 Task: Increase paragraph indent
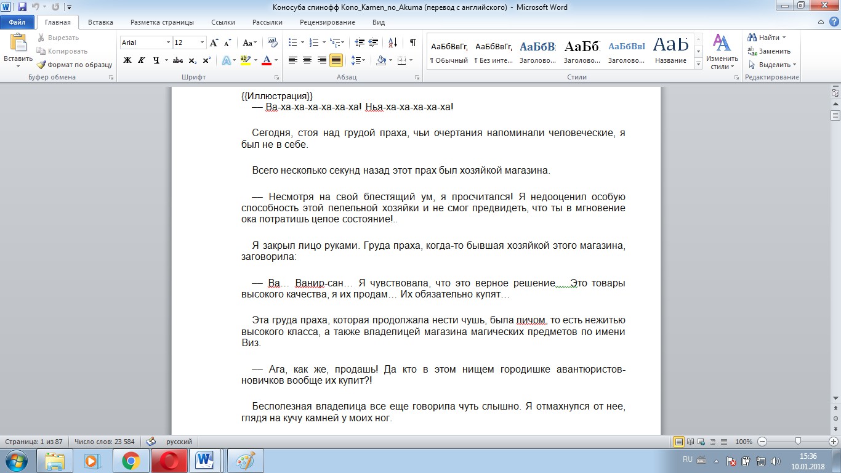(x=374, y=42)
